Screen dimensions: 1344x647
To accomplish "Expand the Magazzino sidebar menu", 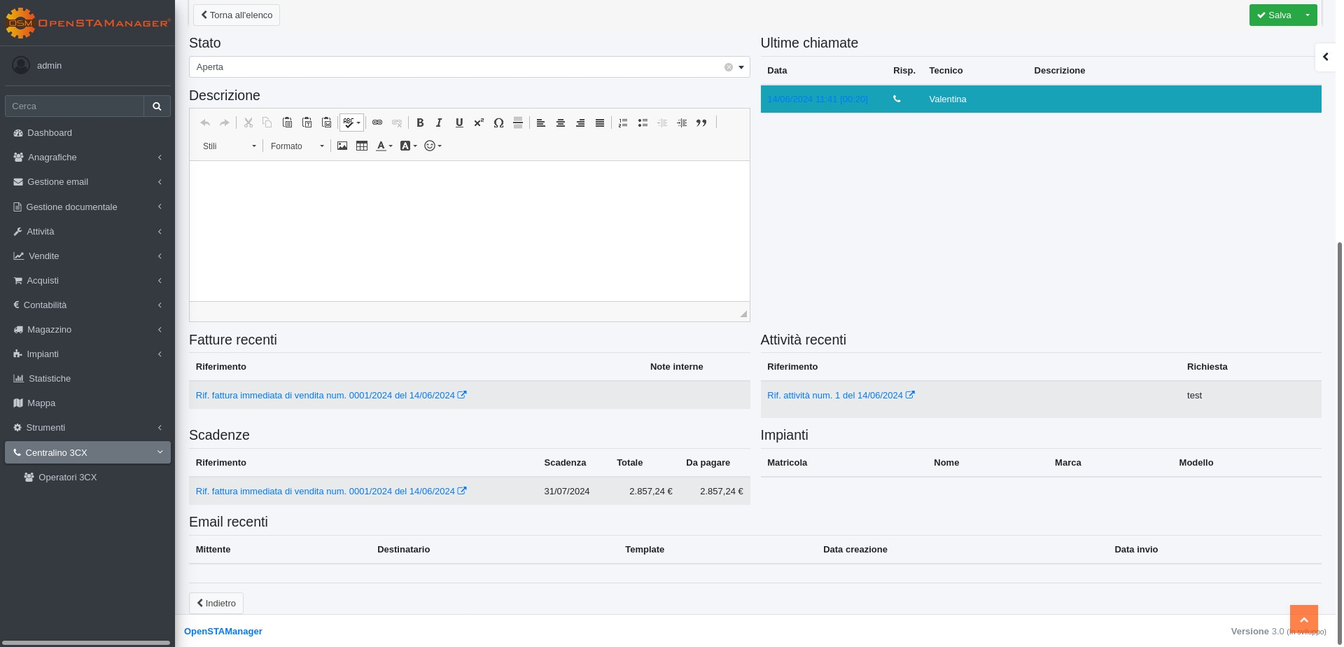I will click(49, 329).
